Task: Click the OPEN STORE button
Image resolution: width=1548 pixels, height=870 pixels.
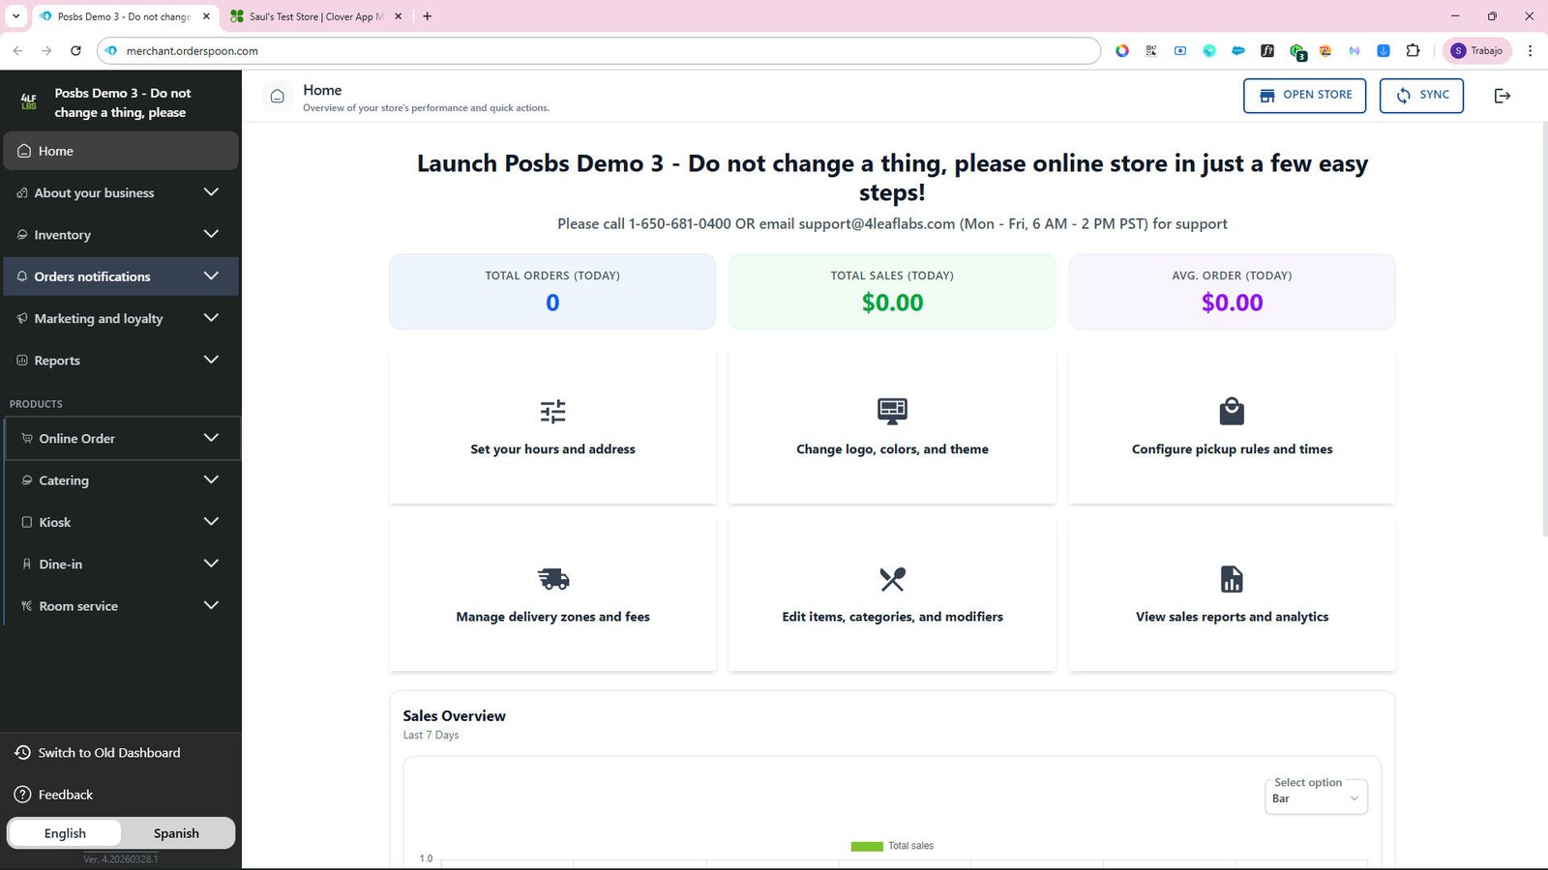Action: pos(1304,96)
